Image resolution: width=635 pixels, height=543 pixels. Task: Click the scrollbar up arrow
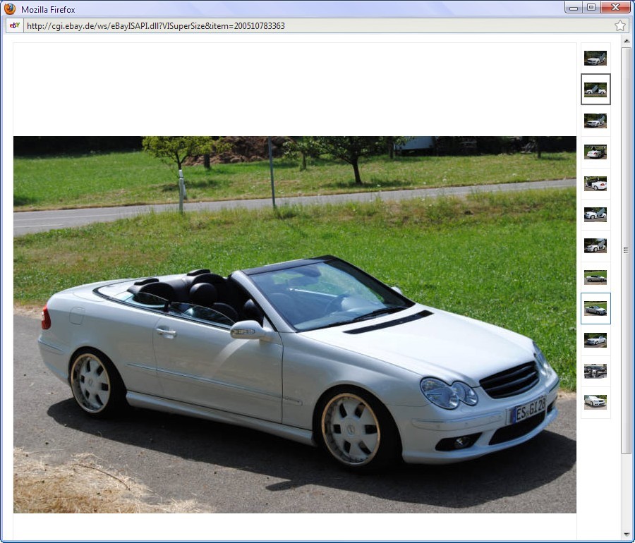coord(626,42)
